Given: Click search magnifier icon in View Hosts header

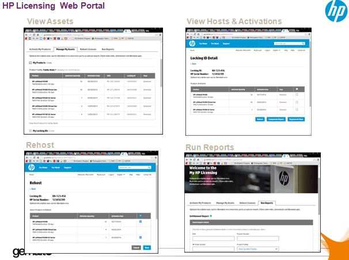Looking at the screenshot, I should click(303, 44).
